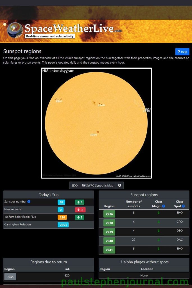Open sunspot region 2940
The height and width of the screenshot is (288, 192).
[109, 241]
